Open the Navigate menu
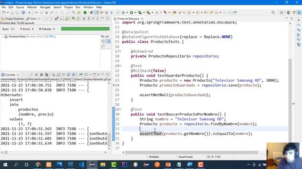This screenshot has width=302, height=169. (45, 8)
